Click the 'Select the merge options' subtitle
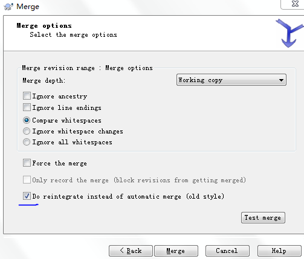 [73, 35]
